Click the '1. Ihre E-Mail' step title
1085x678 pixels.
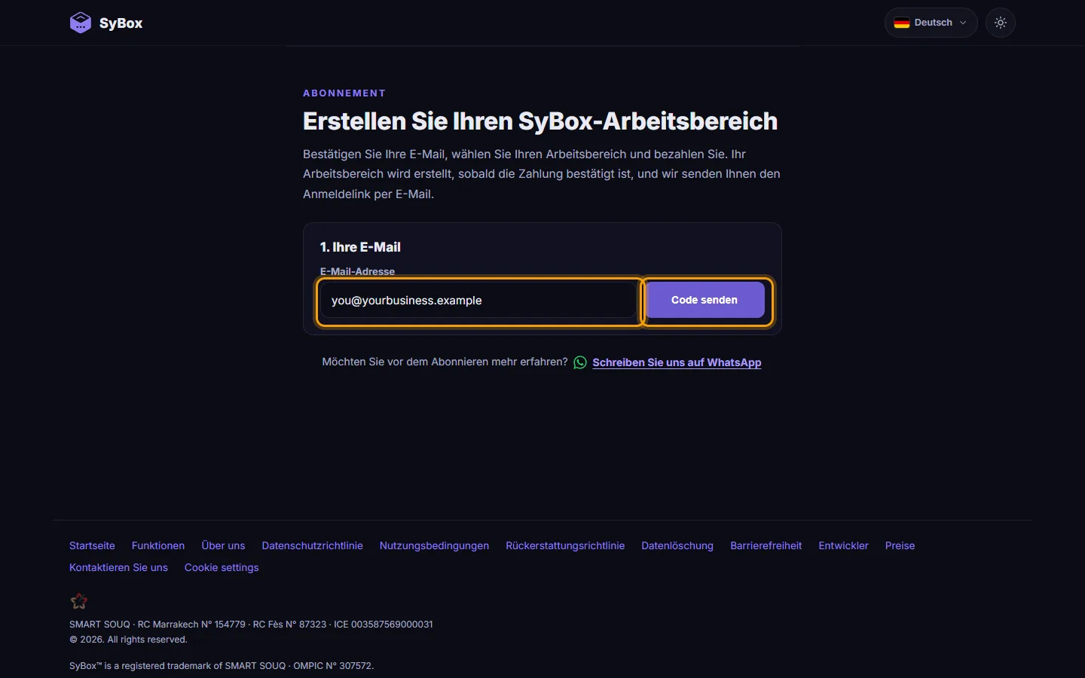360,247
